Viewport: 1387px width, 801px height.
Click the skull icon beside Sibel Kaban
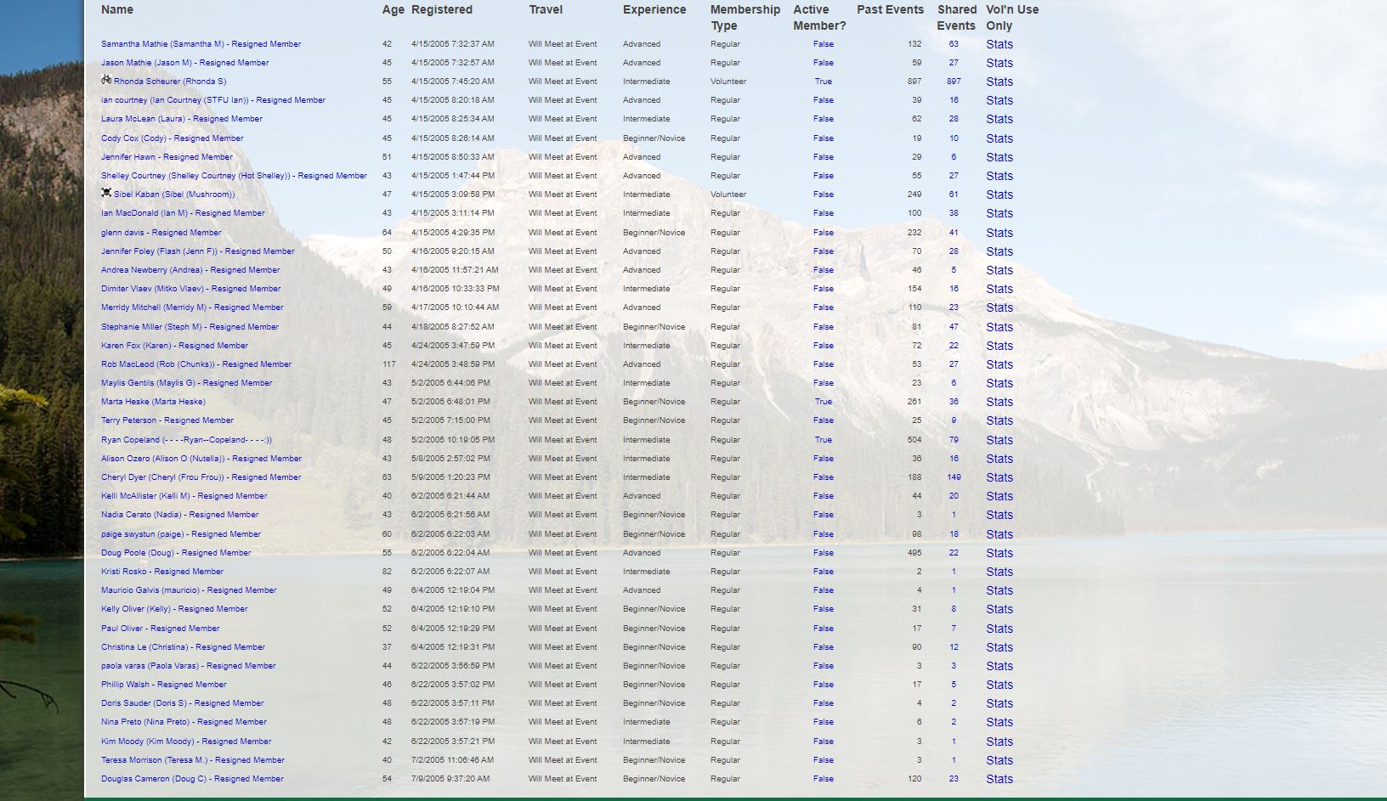(106, 193)
